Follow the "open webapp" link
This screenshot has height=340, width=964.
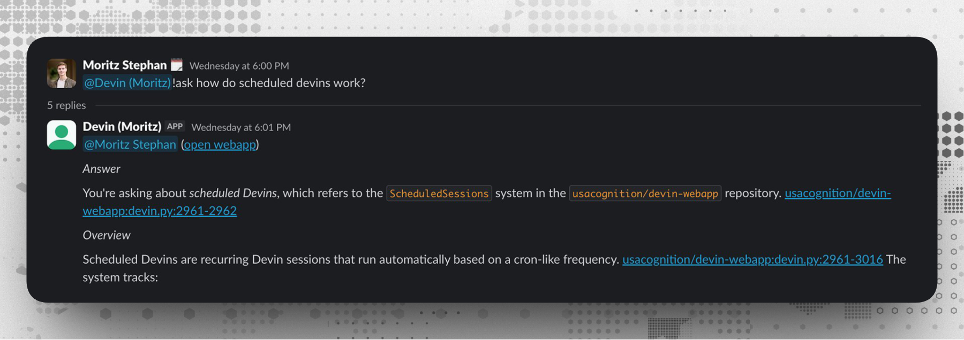(x=220, y=144)
